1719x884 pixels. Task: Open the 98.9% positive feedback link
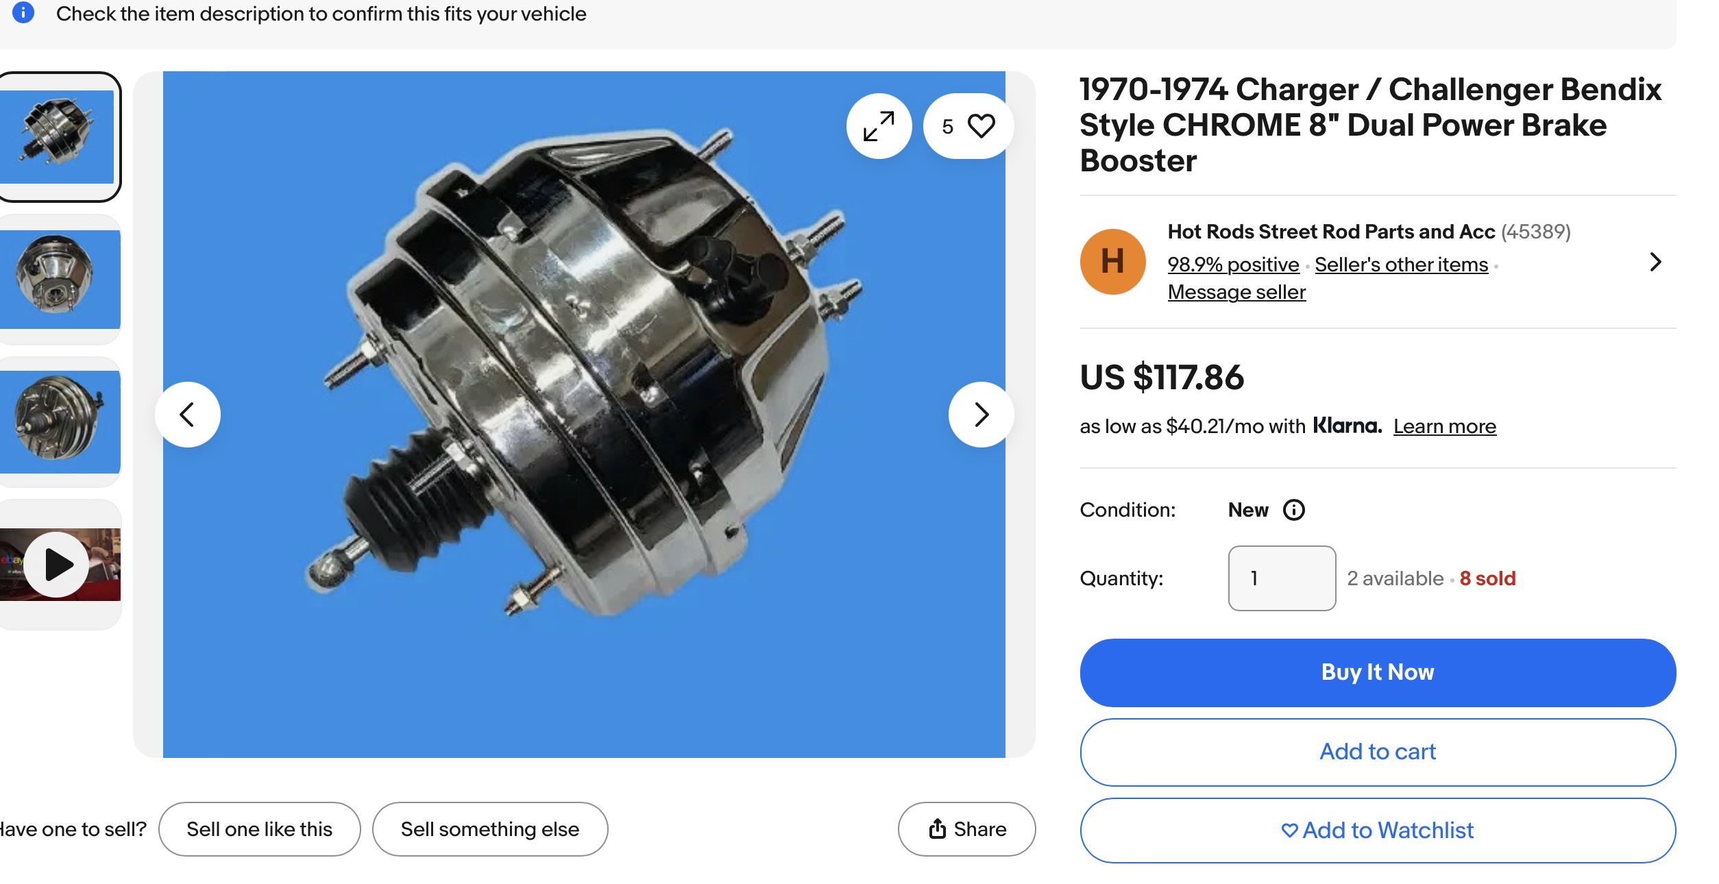tap(1233, 265)
